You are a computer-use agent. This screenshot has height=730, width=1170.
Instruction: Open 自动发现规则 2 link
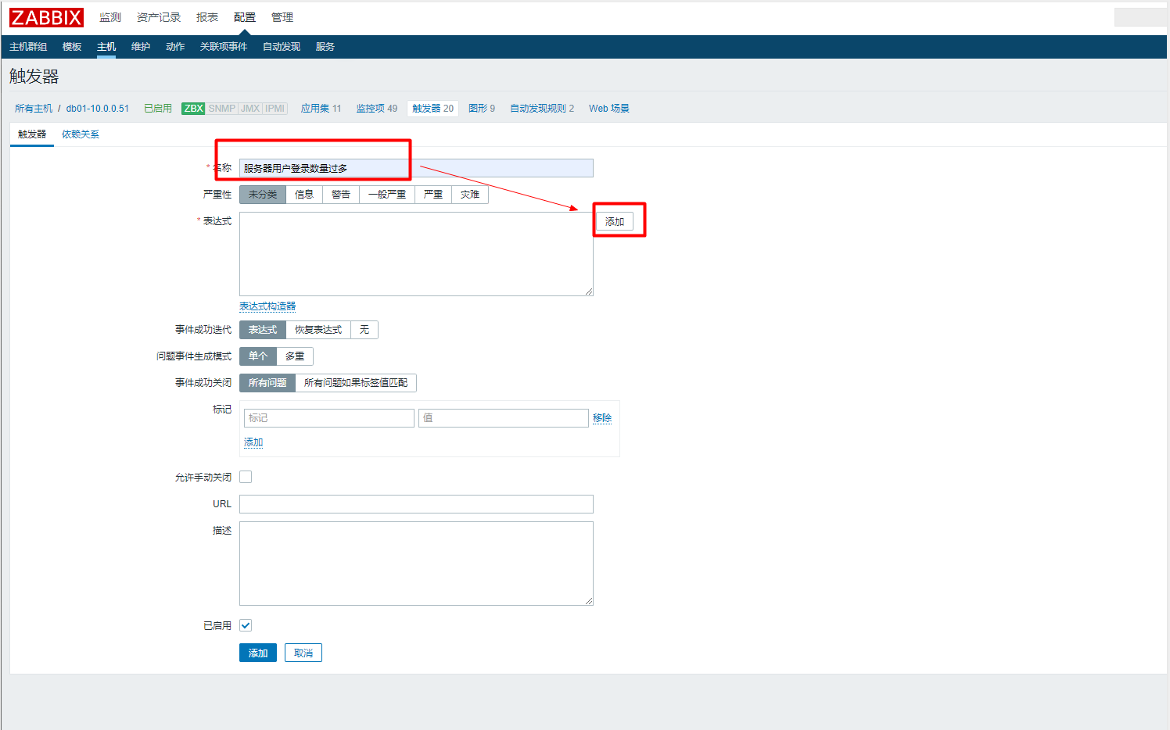pos(542,109)
